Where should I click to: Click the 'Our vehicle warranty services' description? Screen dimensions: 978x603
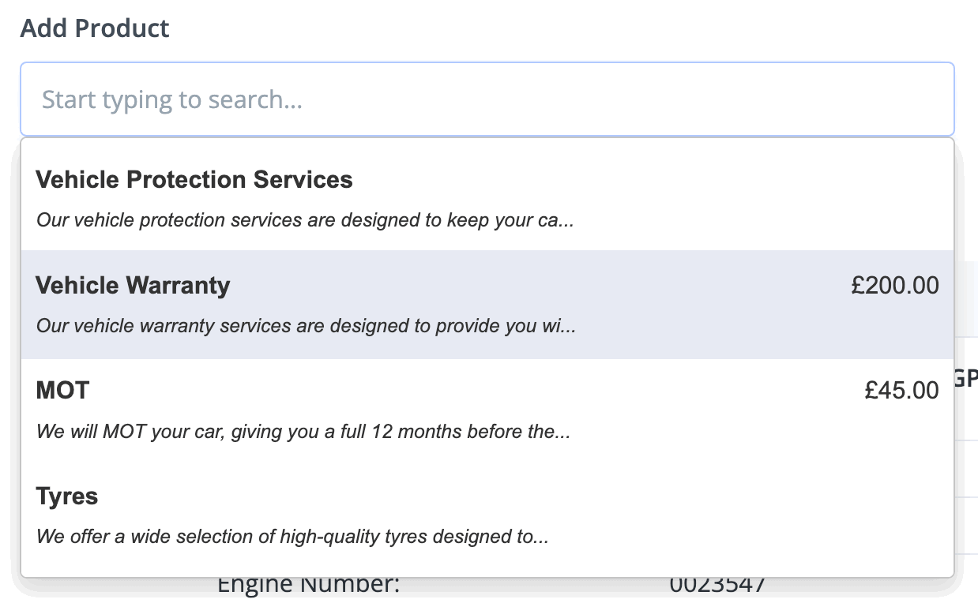tap(306, 326)
